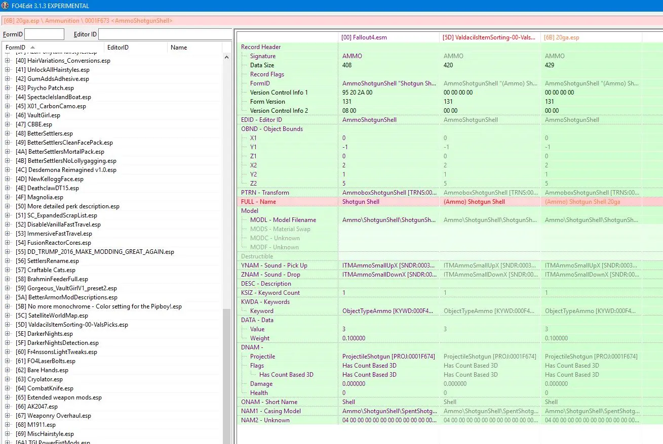Click the record path bar 20ga.esp \ Ammunition

[x=331, y=21]
